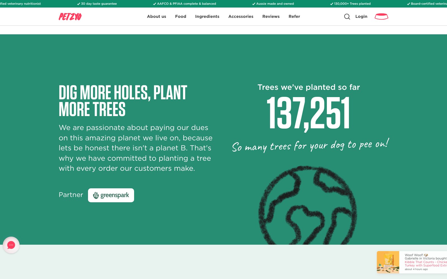Click Gabrielle in Victoria bought text

[x=426, y=258]
